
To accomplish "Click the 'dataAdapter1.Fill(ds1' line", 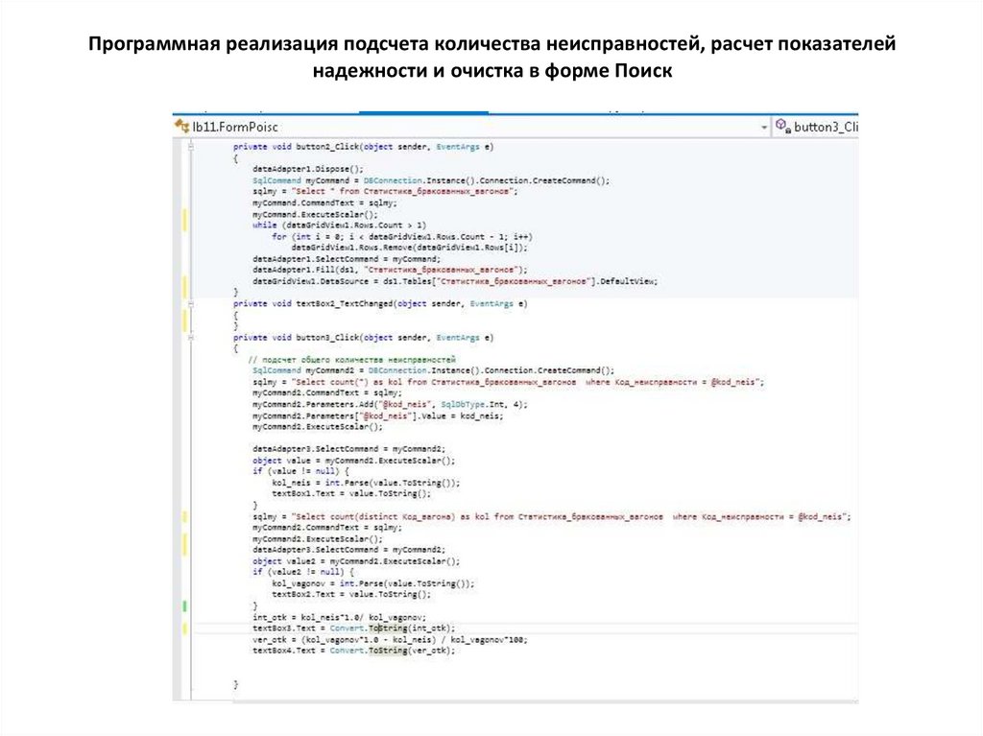I will tap(390, 270).
